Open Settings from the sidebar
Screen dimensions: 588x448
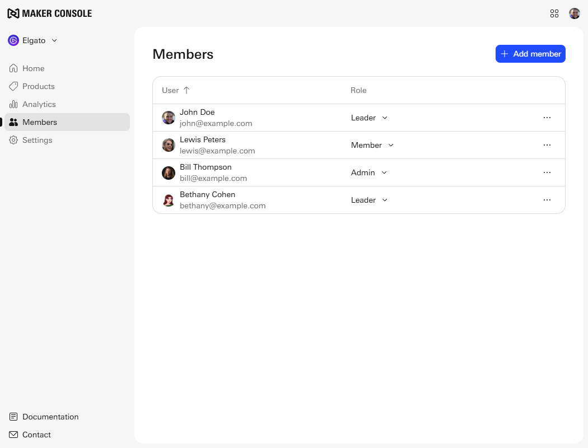click(x=37, y=140)
